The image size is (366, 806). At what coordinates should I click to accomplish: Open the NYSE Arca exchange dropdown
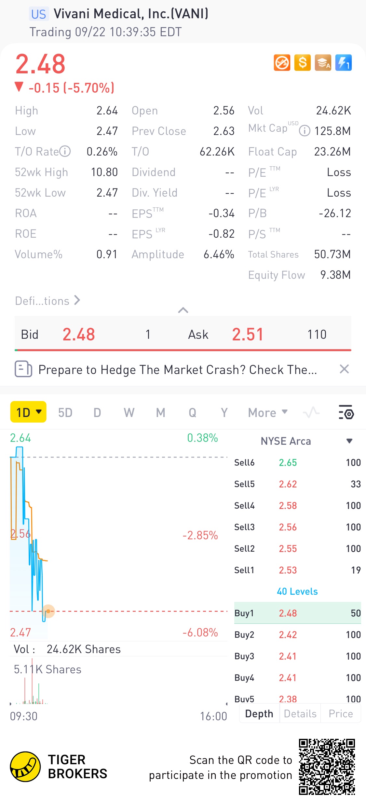pyautogui.click(x=349, y=441)
